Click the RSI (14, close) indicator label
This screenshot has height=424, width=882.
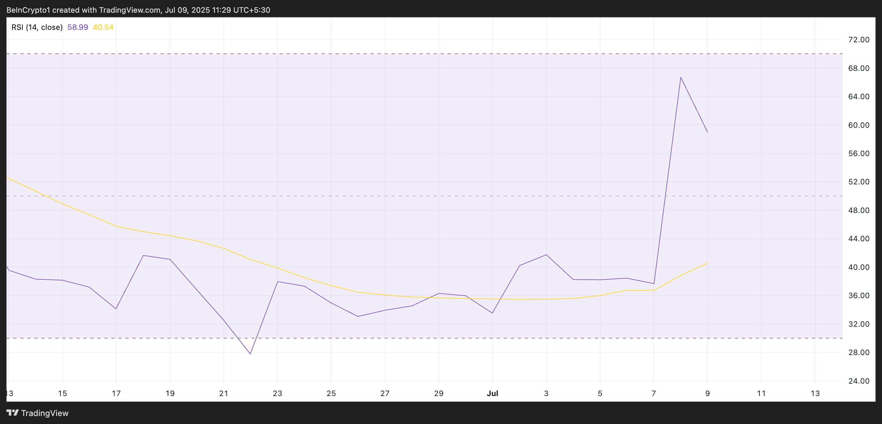[37, 27]
